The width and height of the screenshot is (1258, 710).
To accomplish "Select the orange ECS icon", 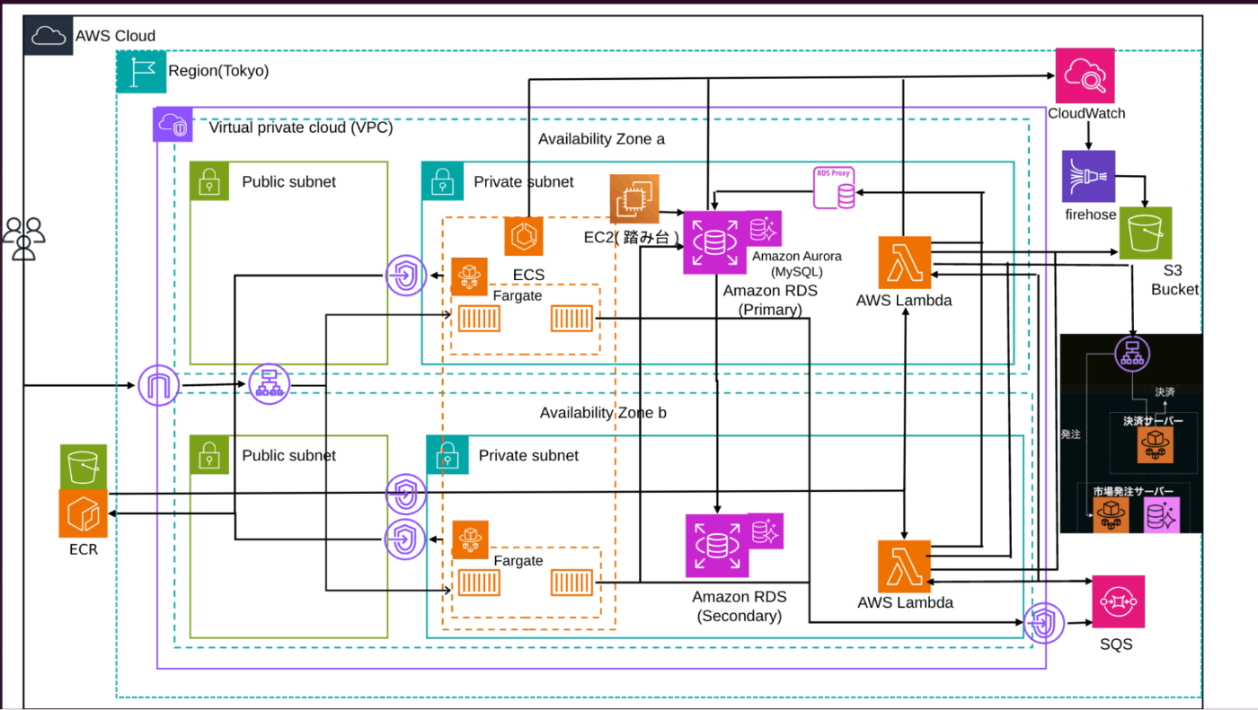I will coord(524,236).
